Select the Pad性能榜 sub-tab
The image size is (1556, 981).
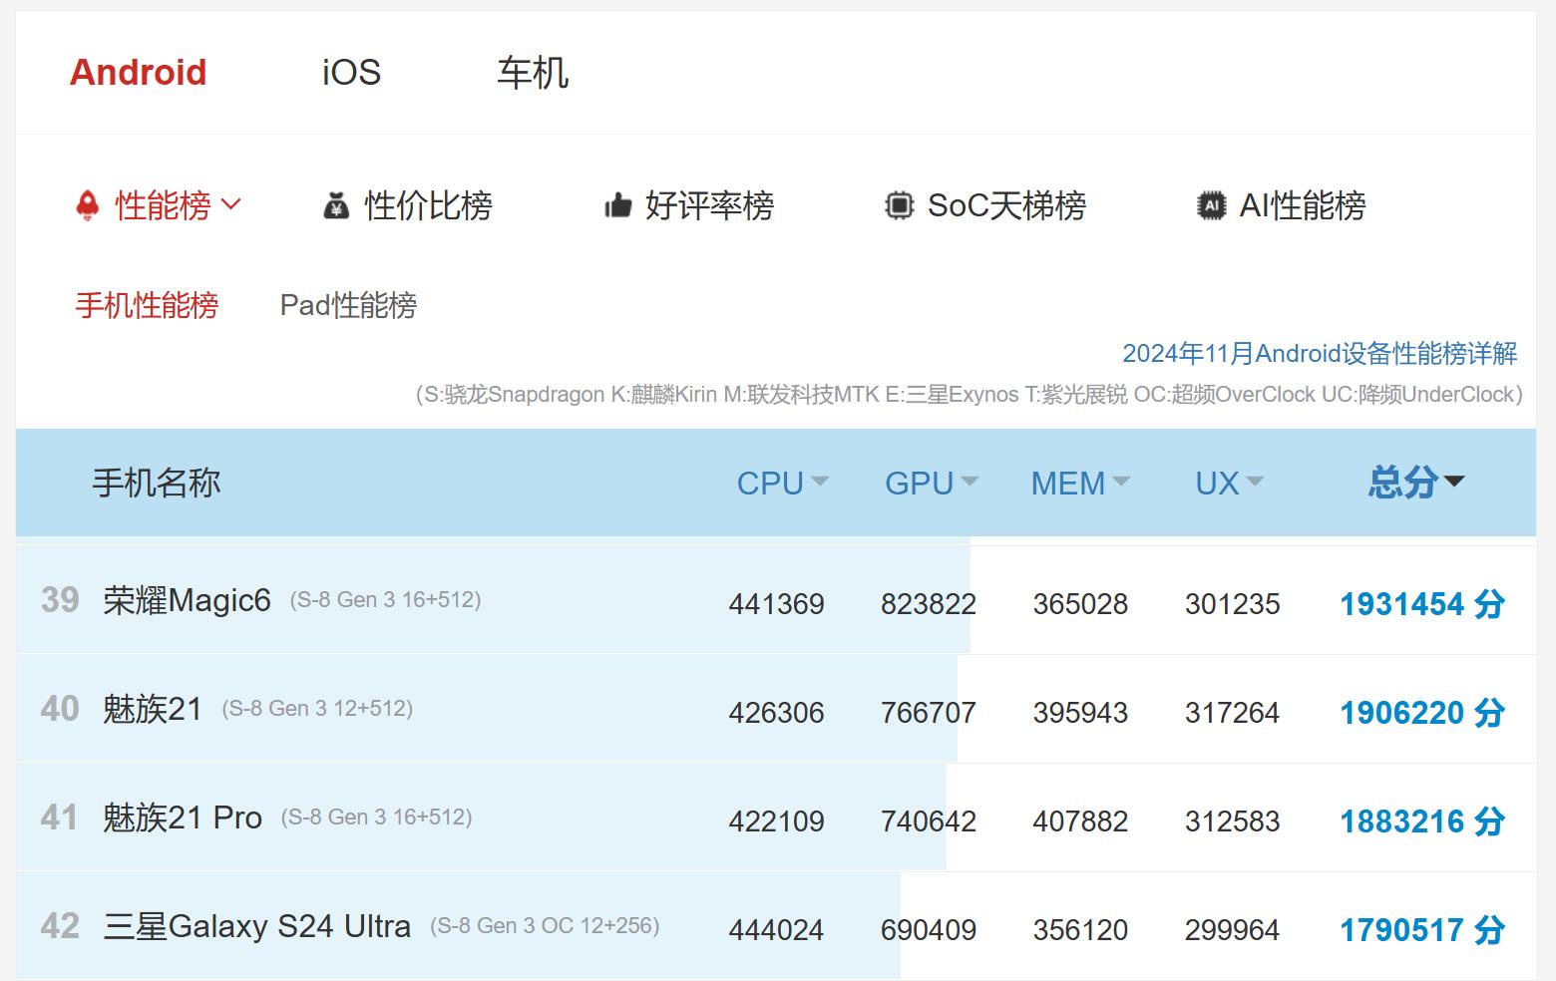click(x=348, y=305)
